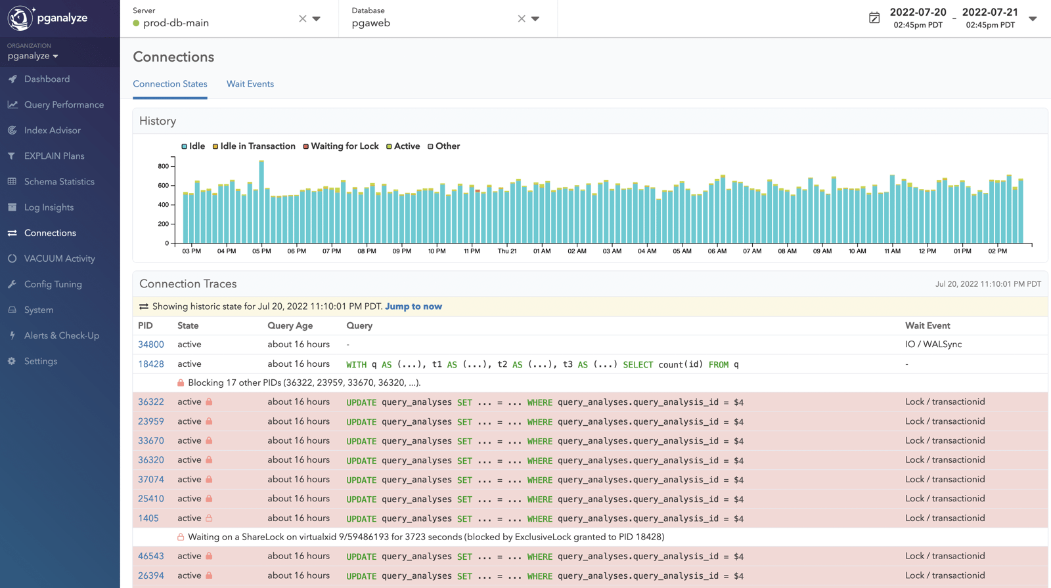Open Config Tuning page
The height and width of the screenshot is (588, 1051).
(x=53, y=284)
